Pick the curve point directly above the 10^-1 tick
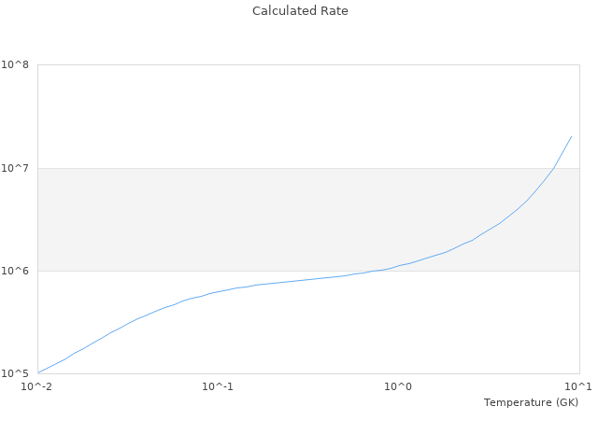This screenshot has width=598, height=448. point(218,291)
